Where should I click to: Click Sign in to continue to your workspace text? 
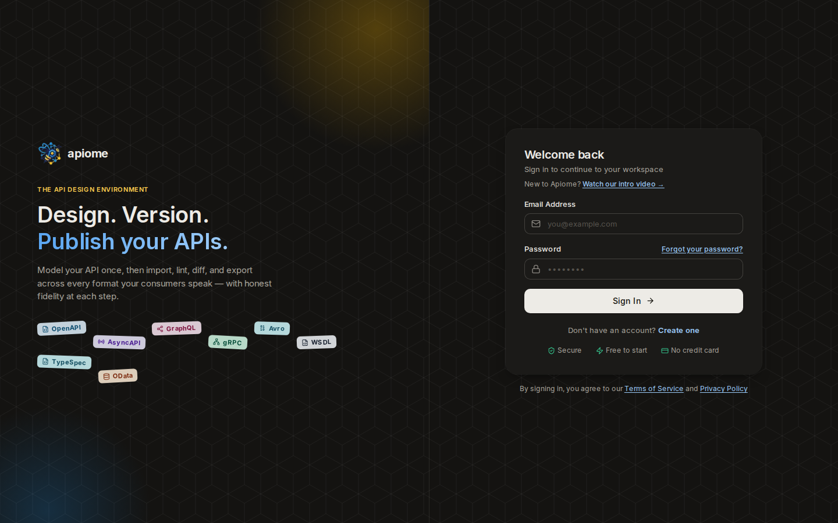coord(594,170)
